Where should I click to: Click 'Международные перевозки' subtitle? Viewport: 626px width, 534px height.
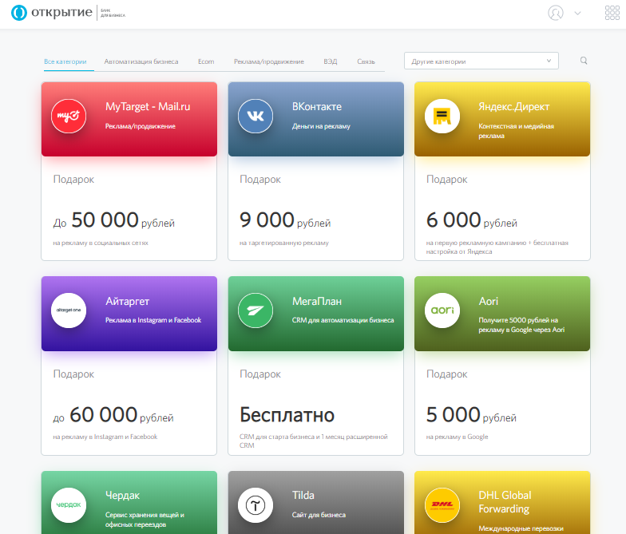tap(521, 528)
